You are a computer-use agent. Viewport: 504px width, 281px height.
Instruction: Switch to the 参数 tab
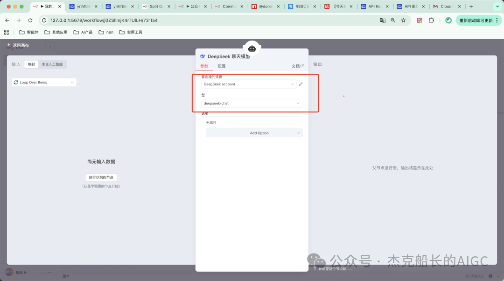pyautogui.click(x=204, y=66)
